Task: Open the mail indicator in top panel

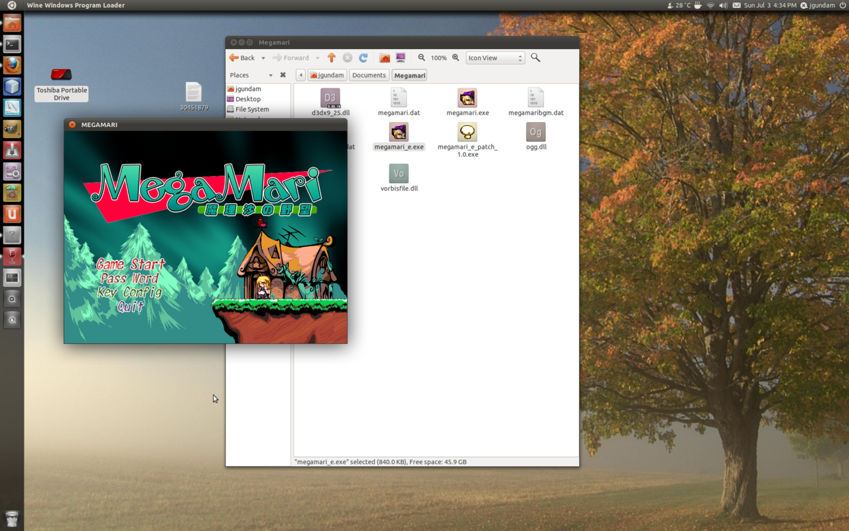Action: [x=736, y=5]
